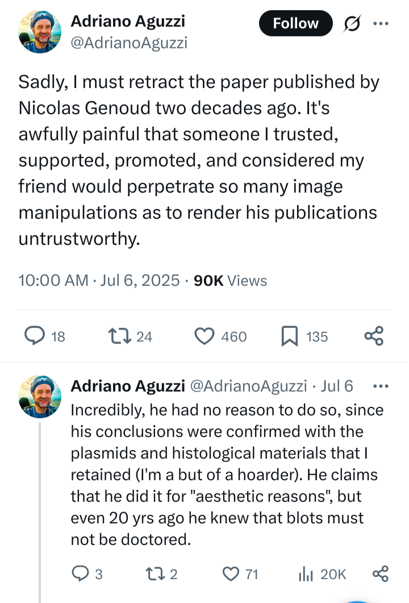Reply to the second tweet with 3 replies
The height and width of the screenshot is (603, 409).
tap(82, 574)
